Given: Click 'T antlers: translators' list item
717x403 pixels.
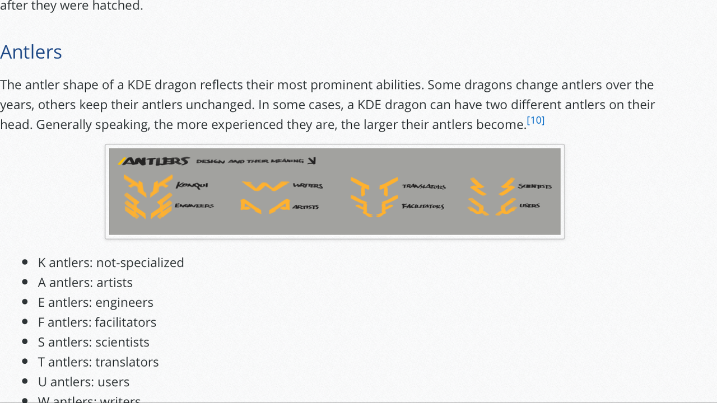Looking at the screenshot, I should click(x=98, y=362).
